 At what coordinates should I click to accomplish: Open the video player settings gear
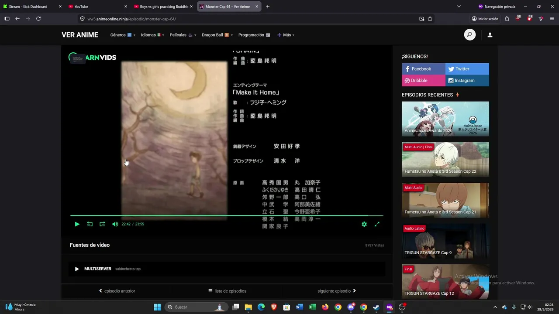(364, 224)
